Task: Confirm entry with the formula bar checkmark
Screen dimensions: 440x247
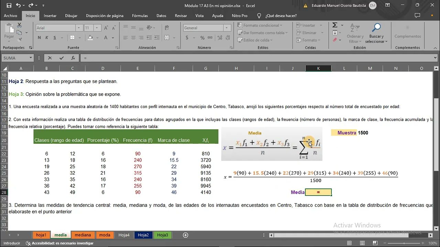Action: click(62, 58)
